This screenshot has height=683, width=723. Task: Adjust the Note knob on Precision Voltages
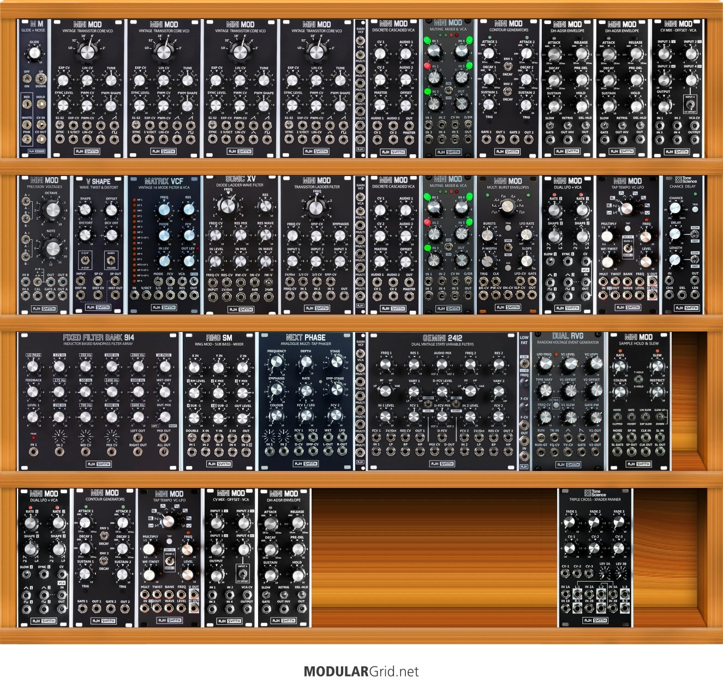pyautogui.click(x=52, y=248)
